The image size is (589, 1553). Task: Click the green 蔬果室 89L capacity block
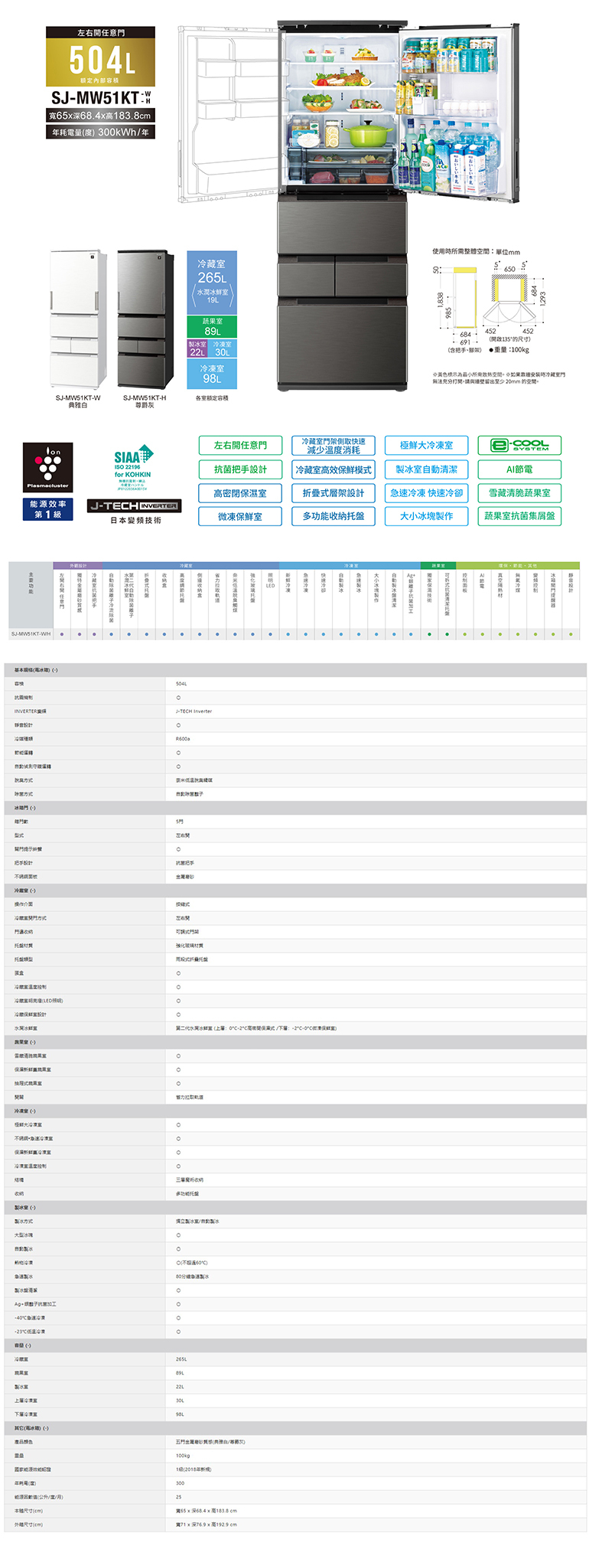(212, 327)
